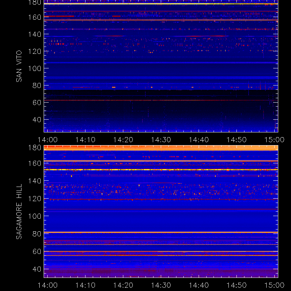Click 14:40 under the Sagamore Hill plot
Screen dimensions: 291x291
click(x=199, y=285)
